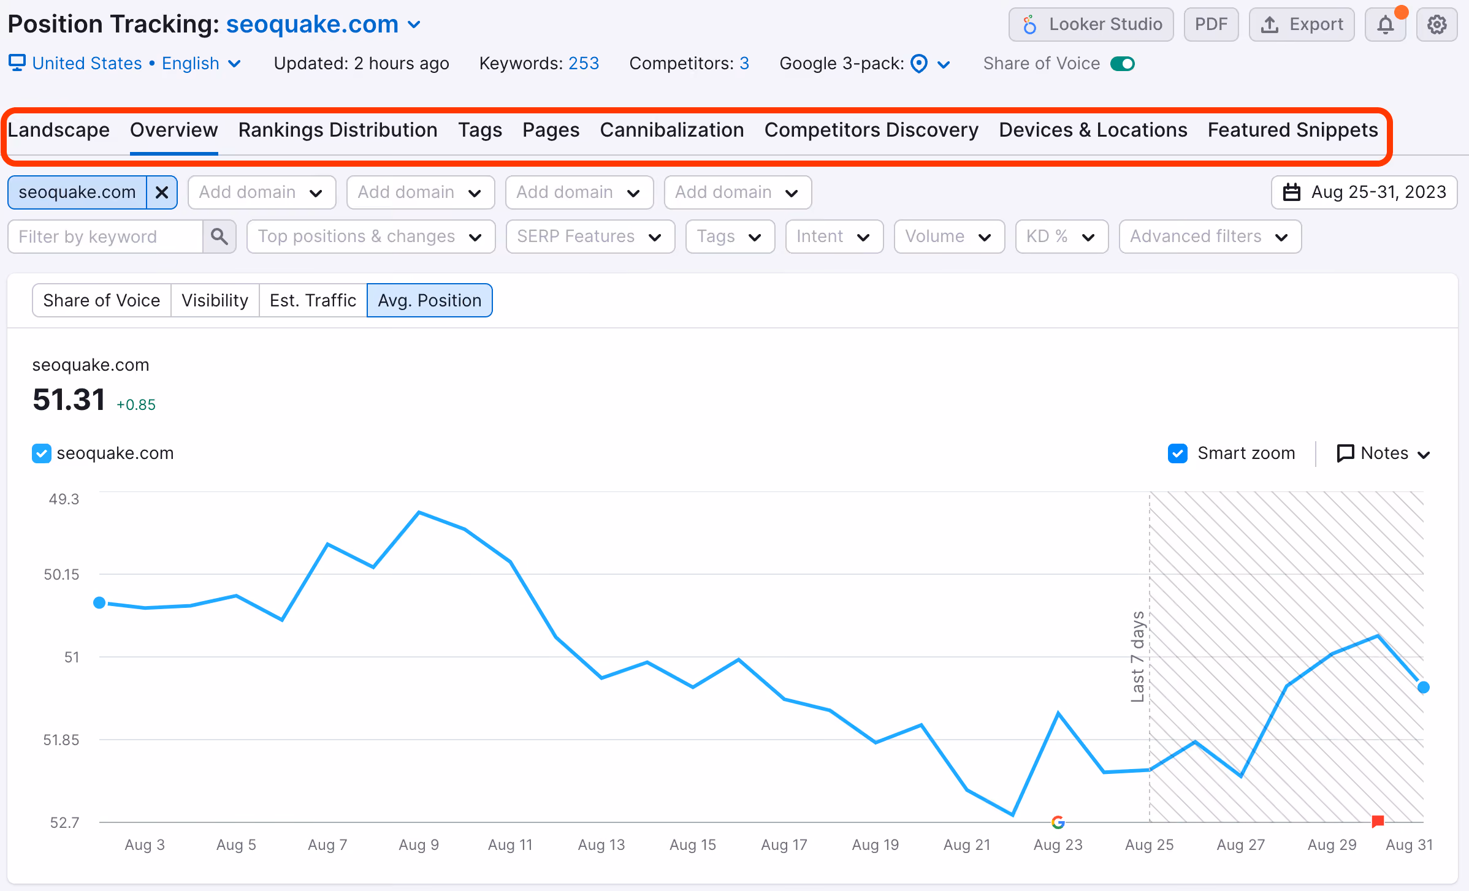The image size is (1469, 891).
Task: Click the Export button
Action: [x=1302, y=25]
